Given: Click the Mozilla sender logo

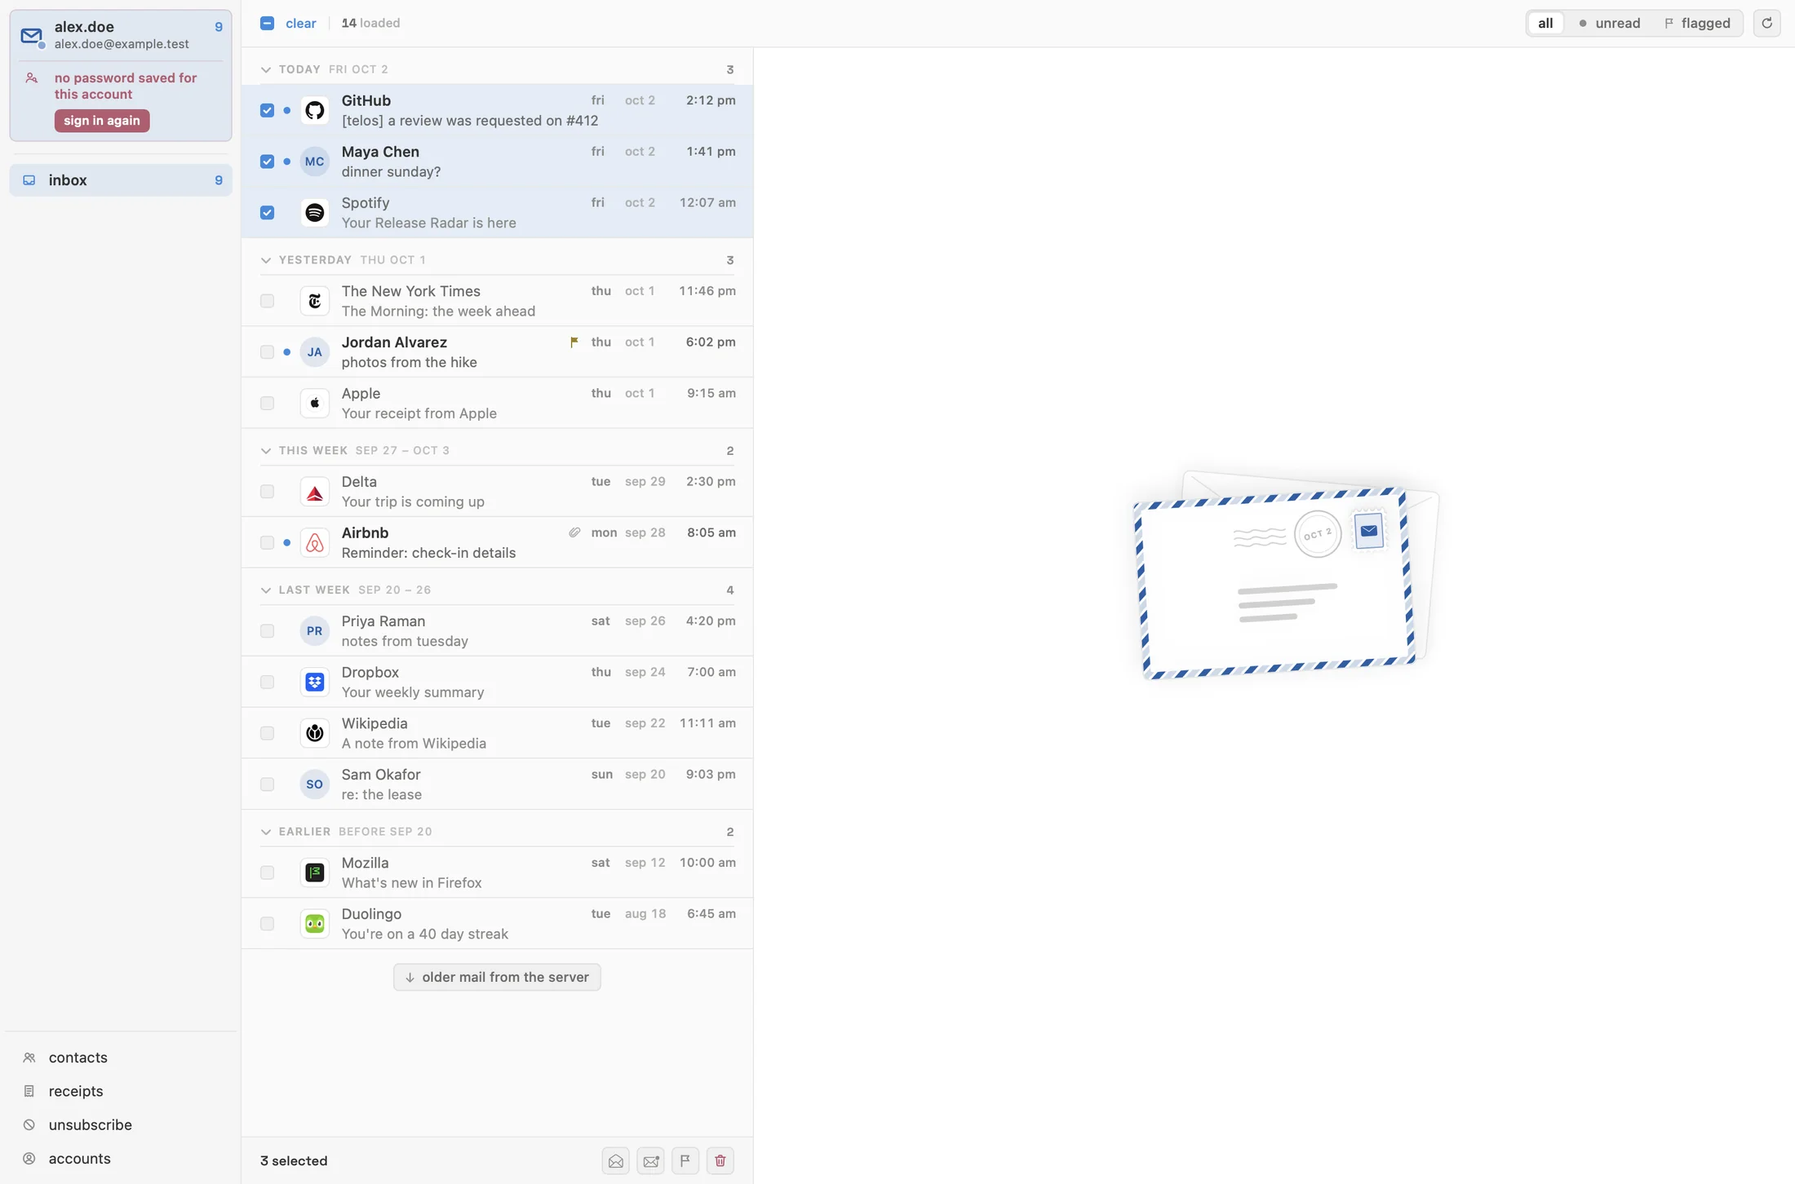Looking at the screenshot, I should (314, 873).
